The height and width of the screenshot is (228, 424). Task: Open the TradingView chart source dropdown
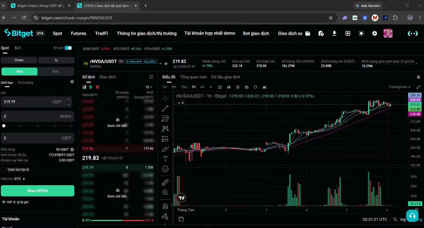400,87
